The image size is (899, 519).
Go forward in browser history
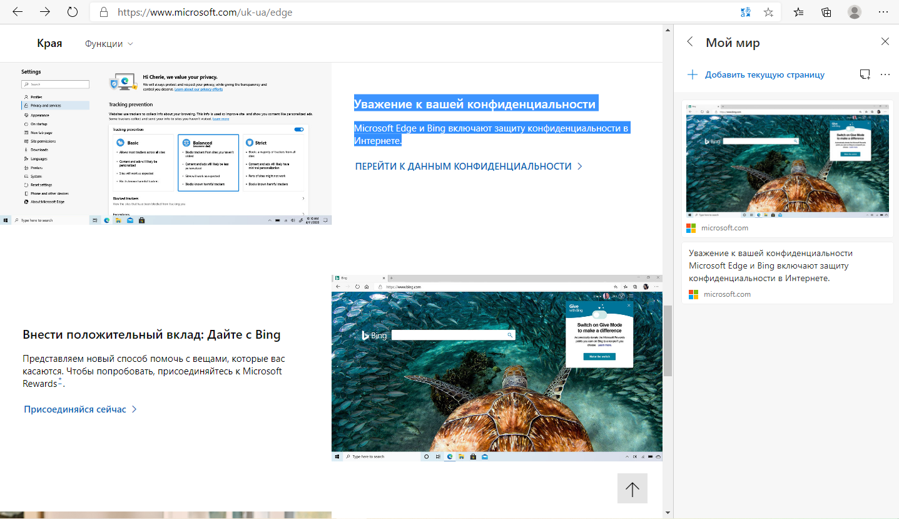tap(45, 12)
